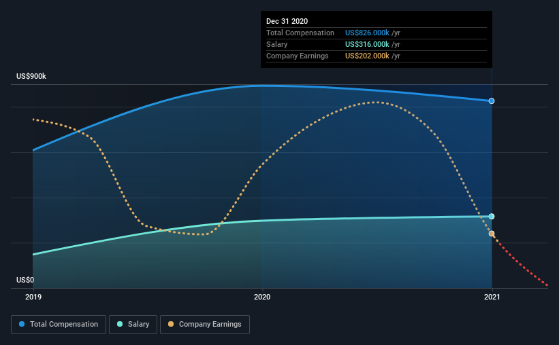
Task: Click the US$900k y-axis label
Action: [31, 76]
